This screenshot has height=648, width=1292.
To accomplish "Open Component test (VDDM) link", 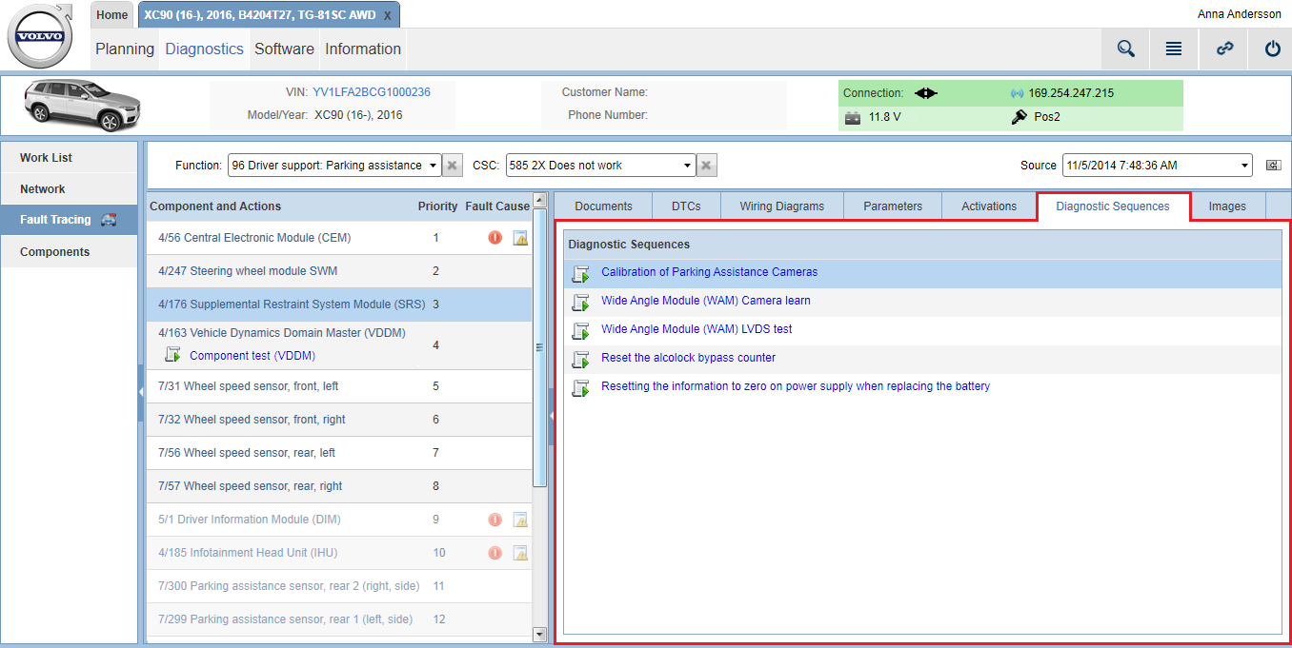I will 252,356.
